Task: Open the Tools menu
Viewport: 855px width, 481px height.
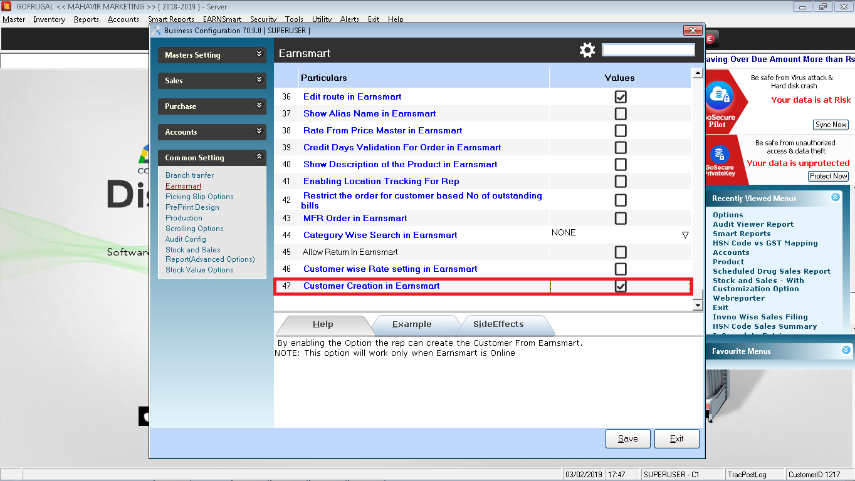Action: [294, 19]
